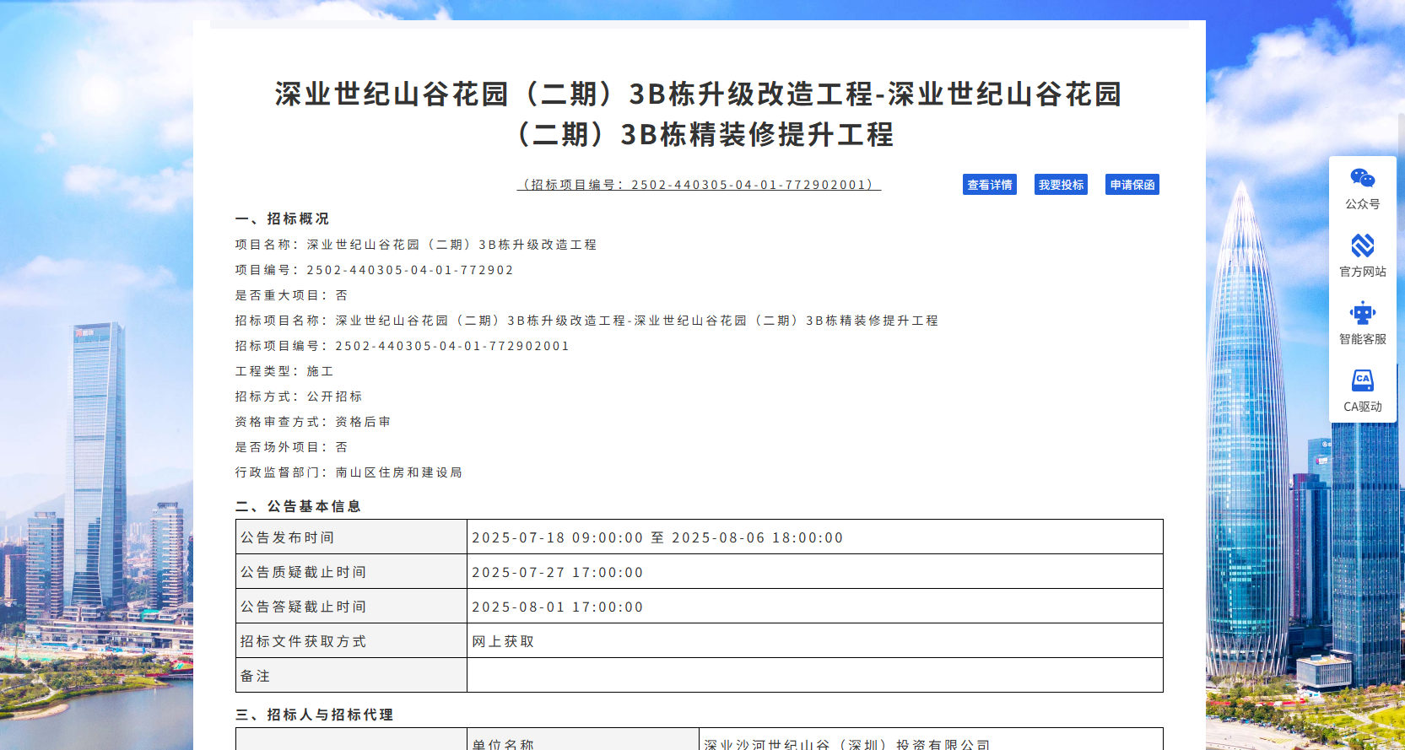Viewport: 1405px width, 750px height.
Task: Click the 一、招标概况 section heading
Action: pyautogui.click(x=283, y=219)
